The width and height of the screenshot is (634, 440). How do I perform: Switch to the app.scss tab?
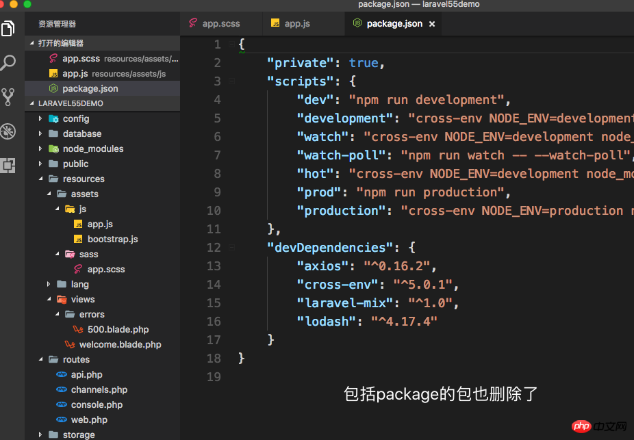point(222,23)
